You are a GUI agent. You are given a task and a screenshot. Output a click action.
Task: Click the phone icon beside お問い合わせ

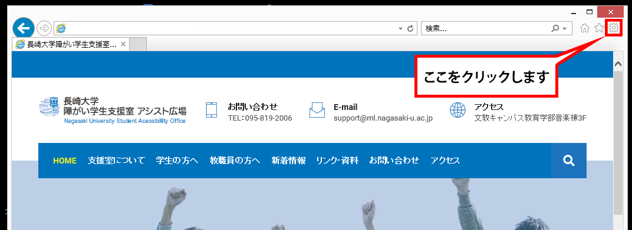coord(212,110)
